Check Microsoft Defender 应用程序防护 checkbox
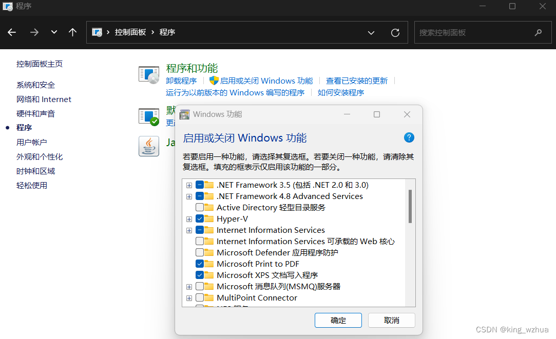556x339 pixels. (200, 252)
